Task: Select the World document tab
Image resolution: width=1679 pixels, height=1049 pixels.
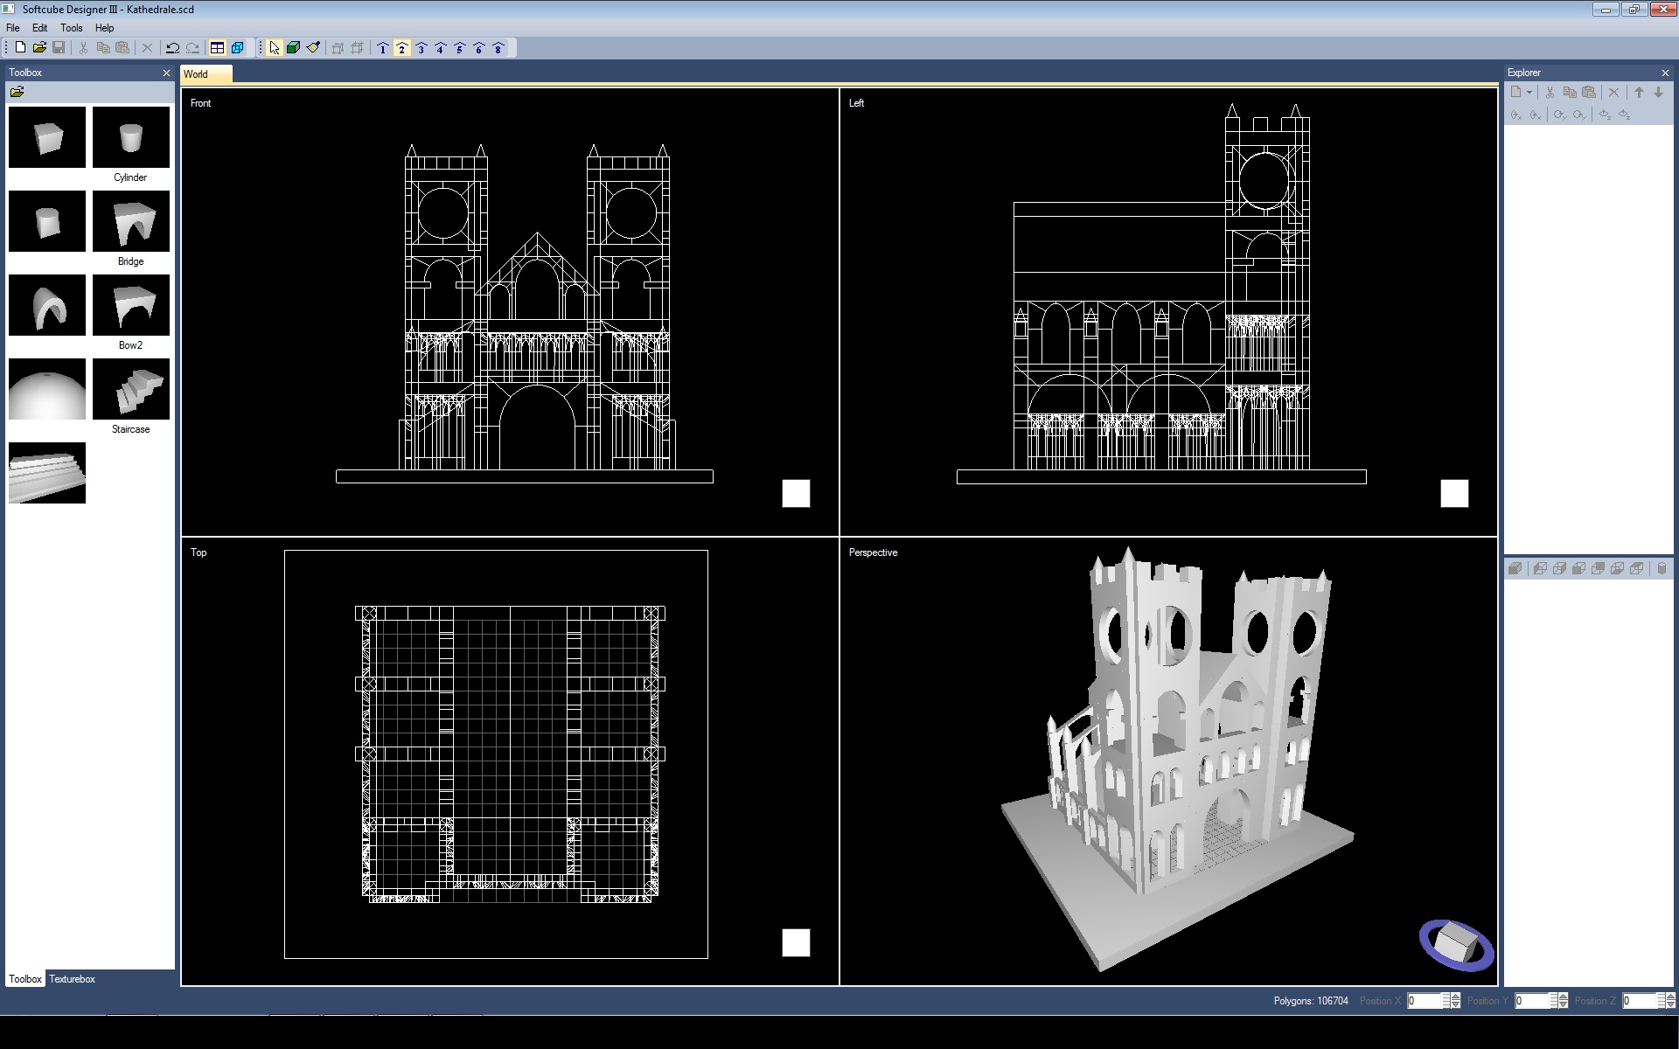Action: pyautogui.click(x=196, y=74)
